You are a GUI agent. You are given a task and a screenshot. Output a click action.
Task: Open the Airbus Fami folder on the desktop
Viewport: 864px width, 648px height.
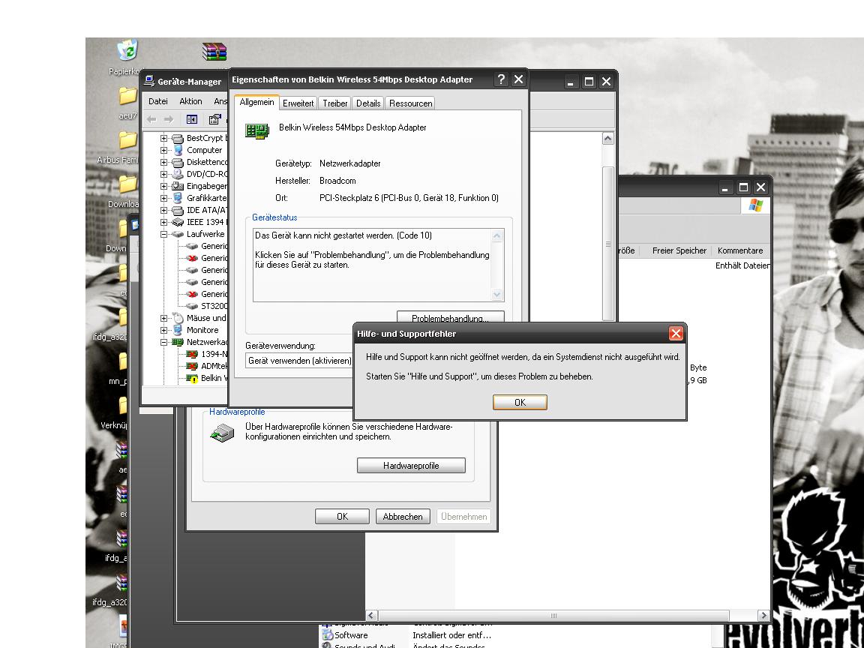coord(127,140)
